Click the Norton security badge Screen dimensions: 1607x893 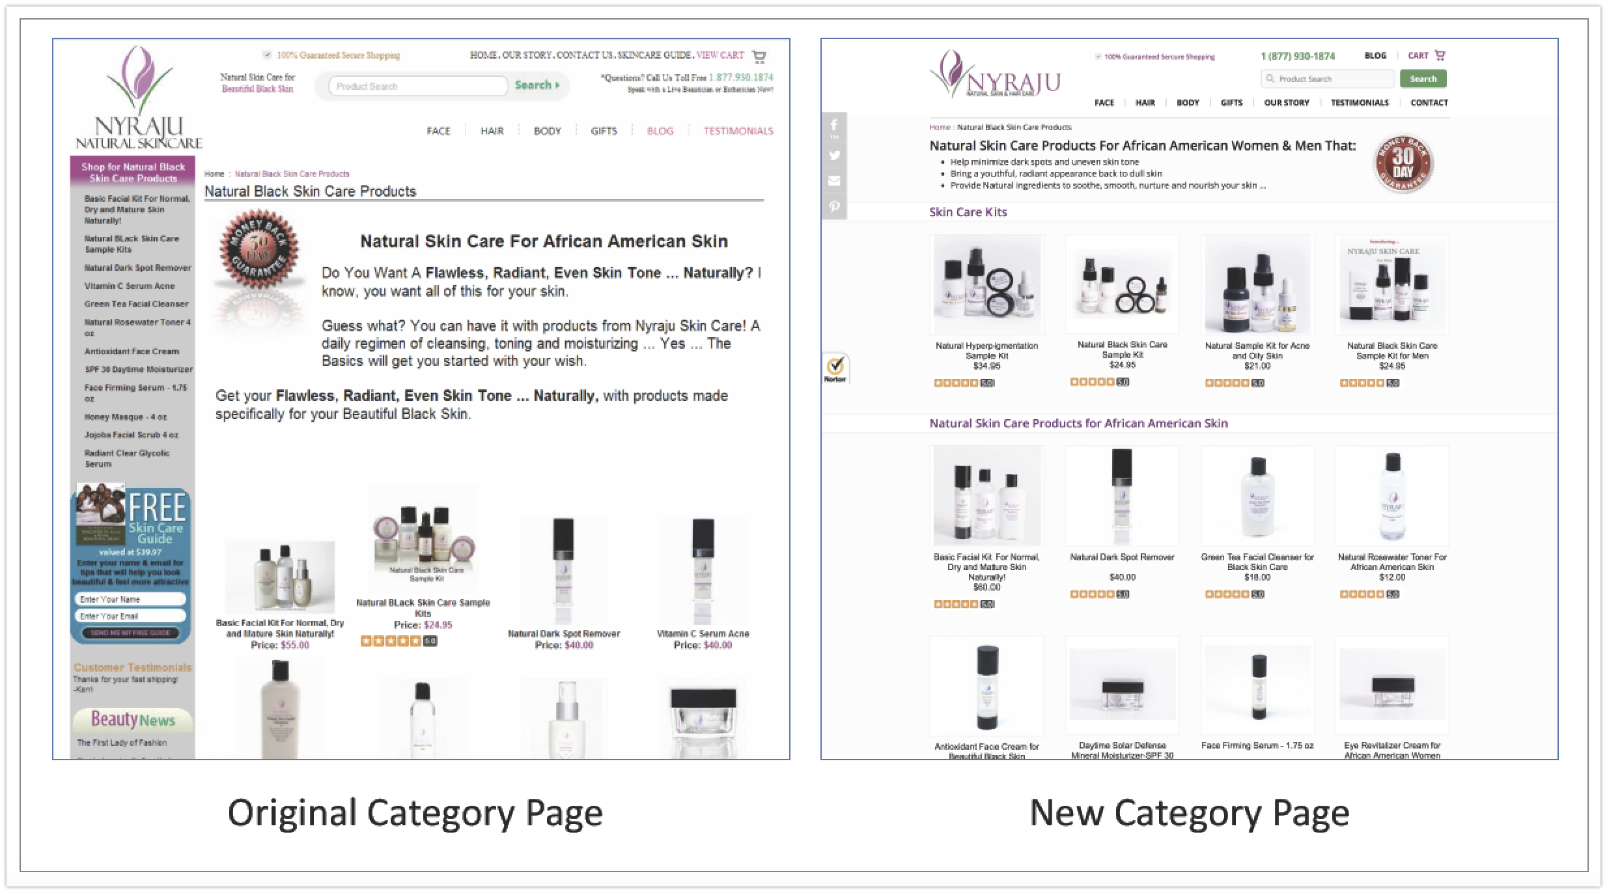coord(835,368)
